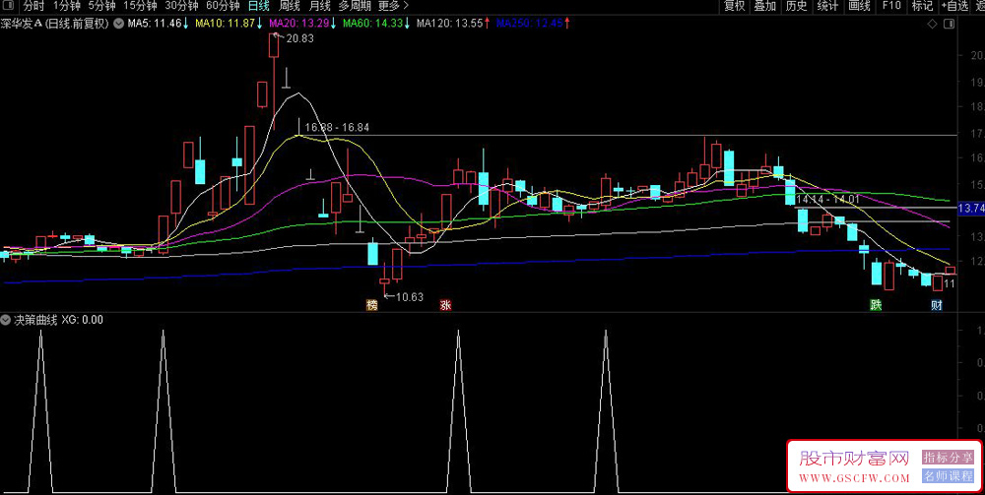Open 指标分享 link in banner
The image size is (985, 495).
[x=948, y=458]
